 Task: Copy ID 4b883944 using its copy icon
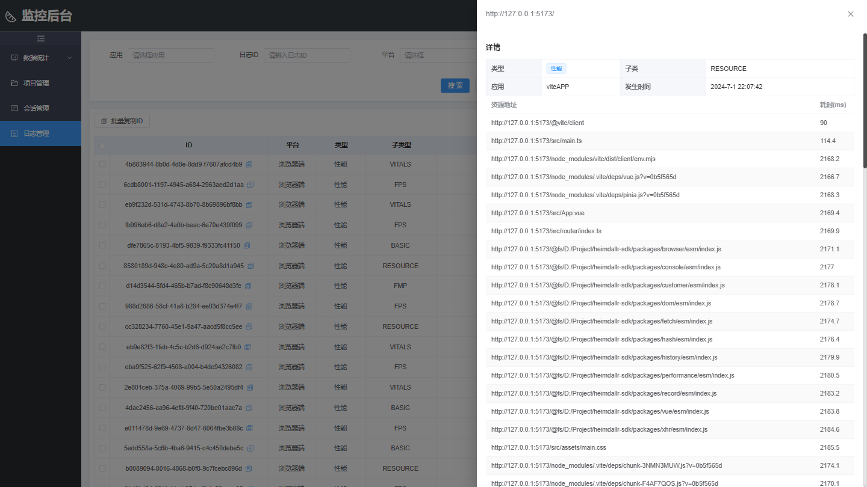click(x=249, y=164)
